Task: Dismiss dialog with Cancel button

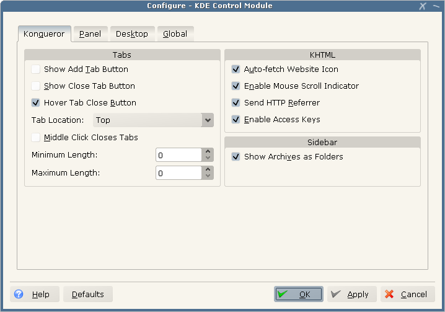Action: (408, 294)
